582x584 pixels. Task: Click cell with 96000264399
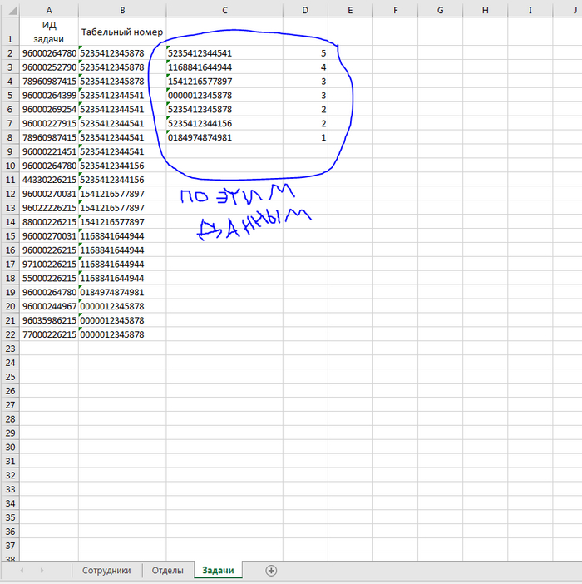click(x=49, y=96)
